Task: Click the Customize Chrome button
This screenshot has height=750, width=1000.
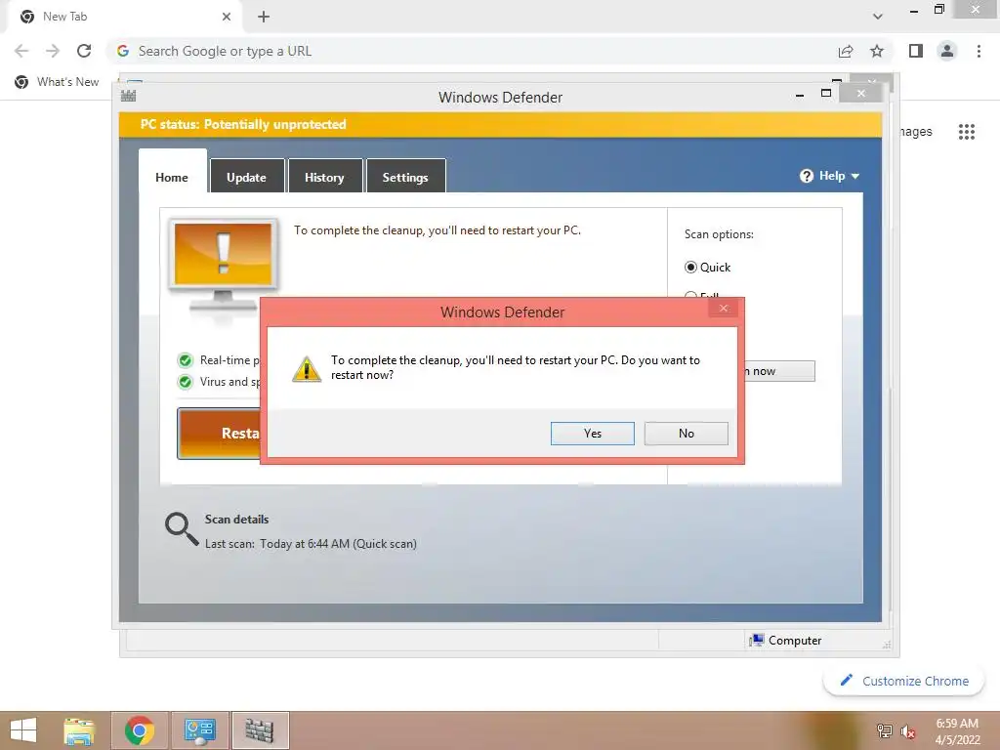Action: tap(904, 681)
